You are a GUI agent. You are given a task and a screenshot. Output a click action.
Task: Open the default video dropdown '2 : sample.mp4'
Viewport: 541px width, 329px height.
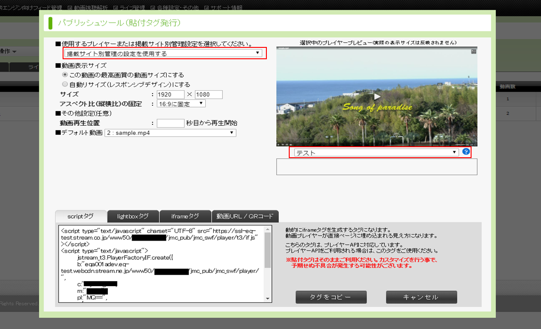170,133
